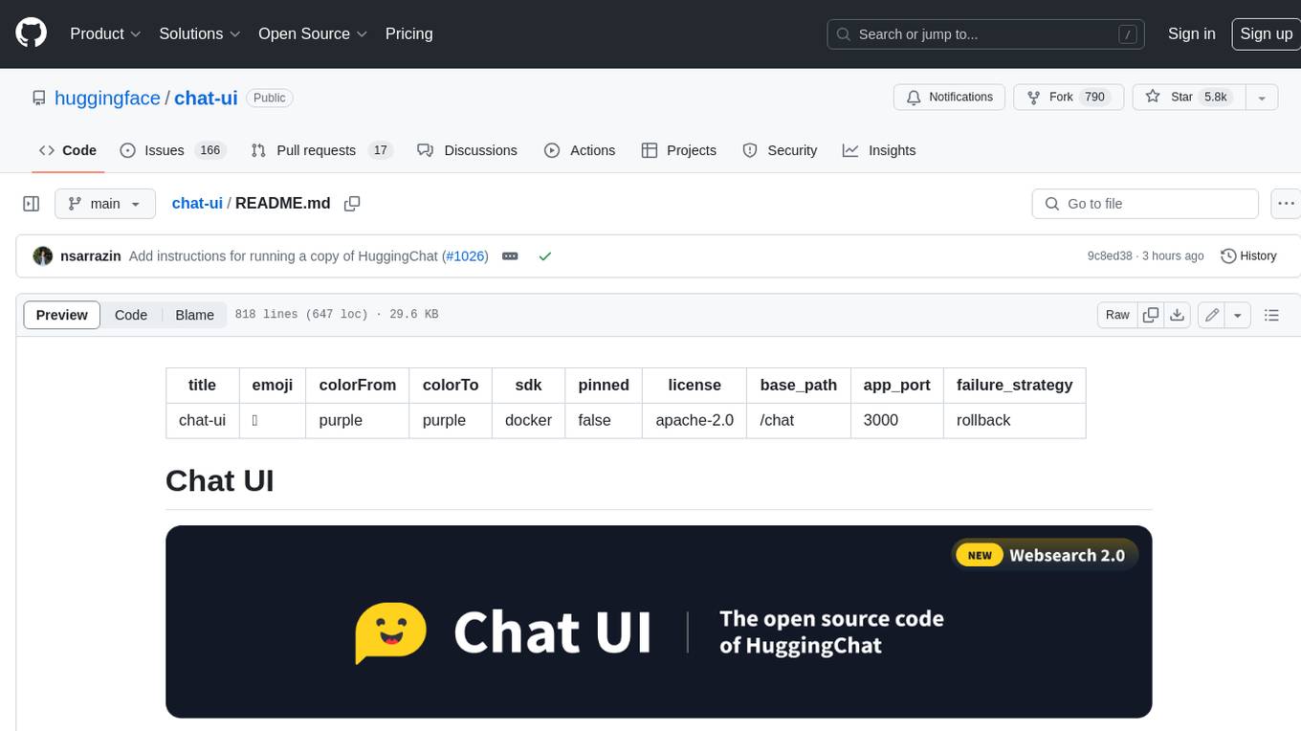The image size is (1301, 731).
Task: Click the Notifications bell button
Action: click(949, 98)
